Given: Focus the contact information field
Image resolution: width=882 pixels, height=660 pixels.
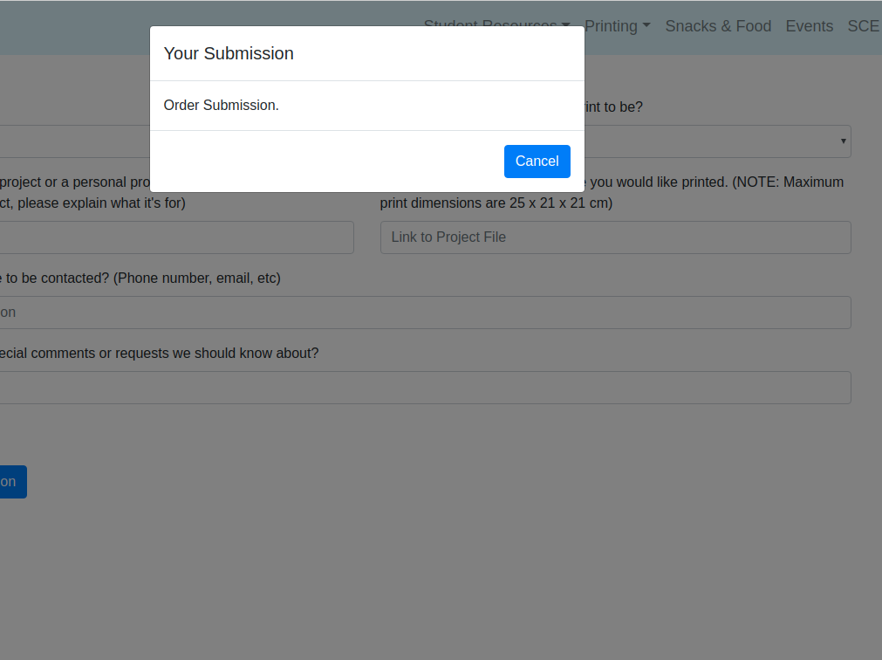Looking at the screenshot, I should pos(425,312).
